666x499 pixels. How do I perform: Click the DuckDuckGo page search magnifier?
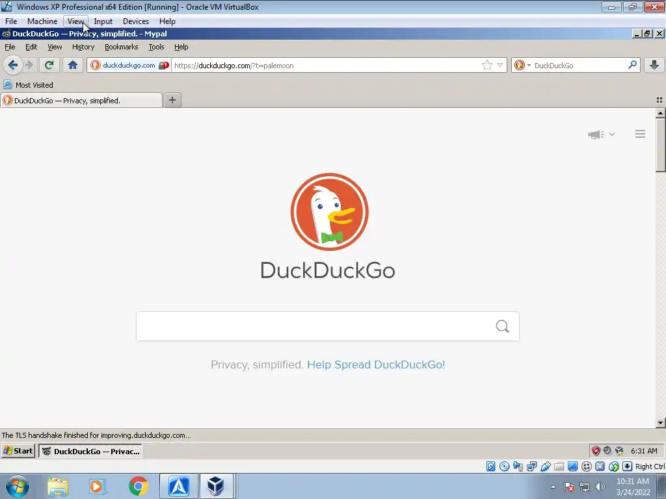tap(503, 326)
